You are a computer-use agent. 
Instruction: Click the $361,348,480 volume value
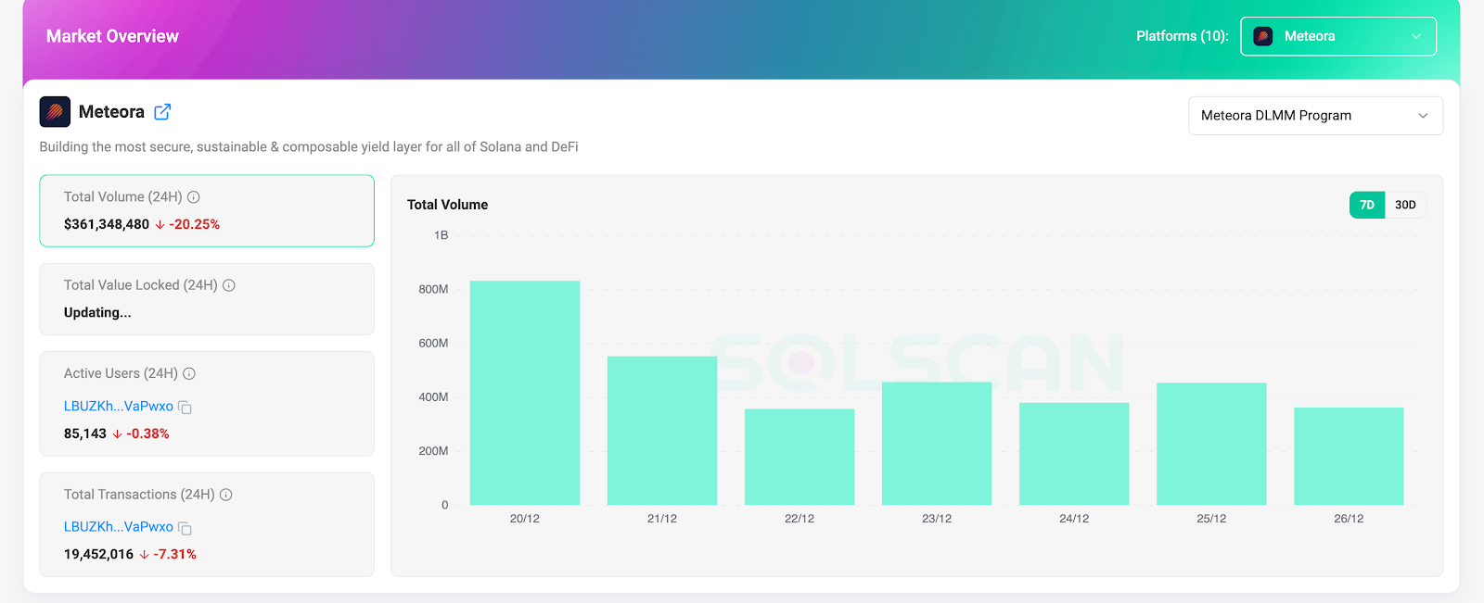click(x=107, y=224)
